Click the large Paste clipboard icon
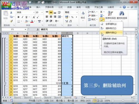The height and width of the screenshot is (104, 139). pyautogui.click(x=6, y=14)
